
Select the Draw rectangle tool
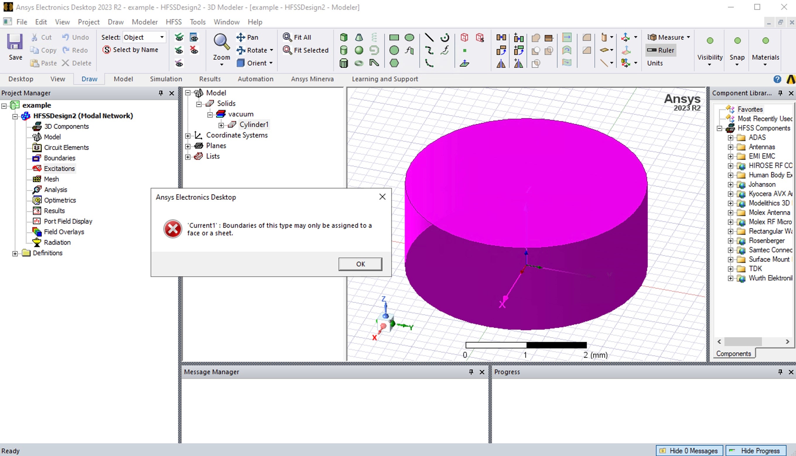394,38
